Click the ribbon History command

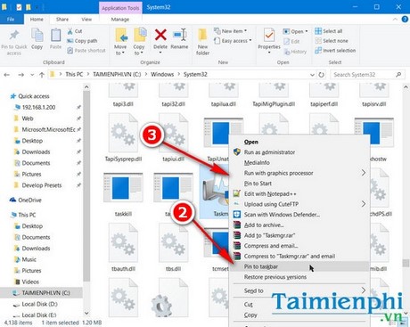pos(295,52)
